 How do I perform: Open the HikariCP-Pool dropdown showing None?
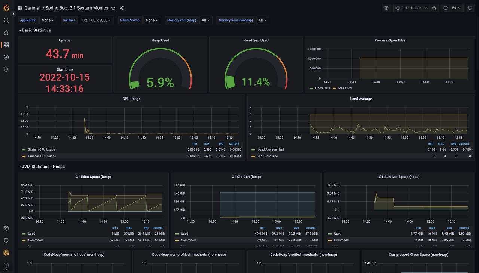click(152, 20)
